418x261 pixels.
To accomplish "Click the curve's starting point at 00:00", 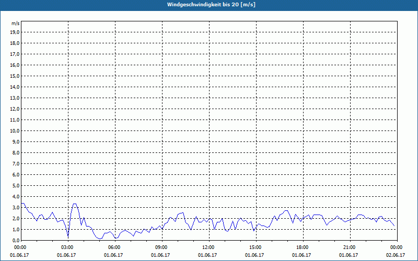I will (x=21, y=203).
